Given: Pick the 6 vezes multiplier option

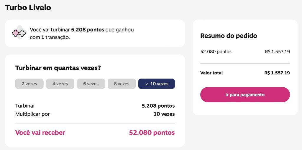Looking at the screenshot, I should click(x=91, y=84).
